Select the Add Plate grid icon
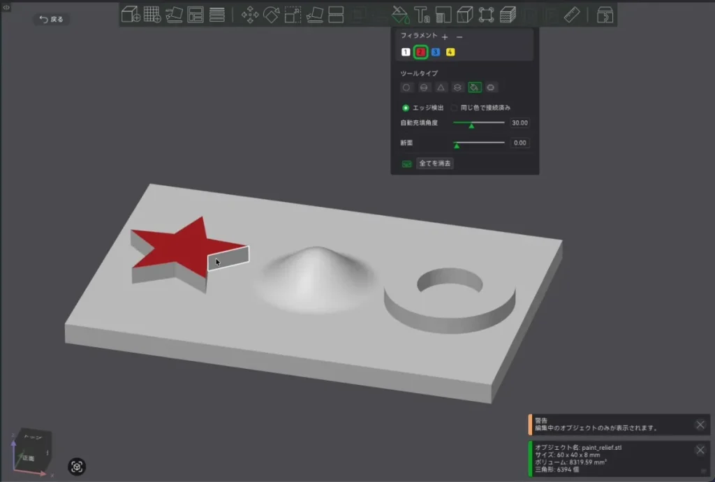Image resolution: width=715 pixels, height=482 pixels. 152,15
